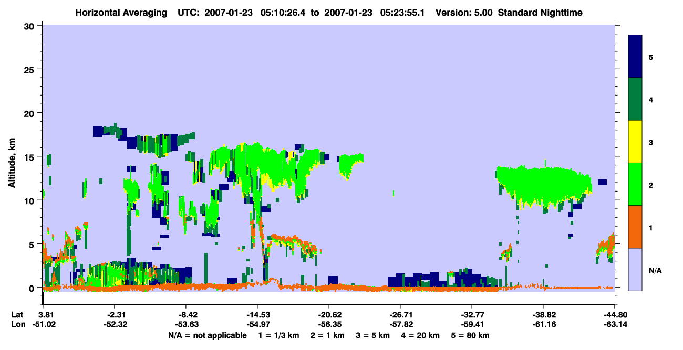Click the bright green colorbar segment labeled 2
Screen dimensions: 683x350
[x=635, y=184]
